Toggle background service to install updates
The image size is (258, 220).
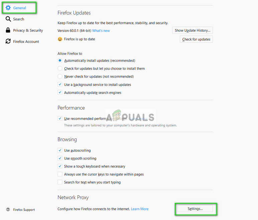tap(60, 85)
